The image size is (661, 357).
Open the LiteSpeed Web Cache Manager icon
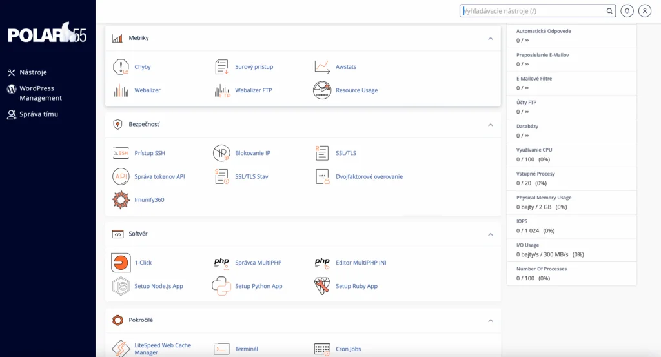[x=121, y=349]
